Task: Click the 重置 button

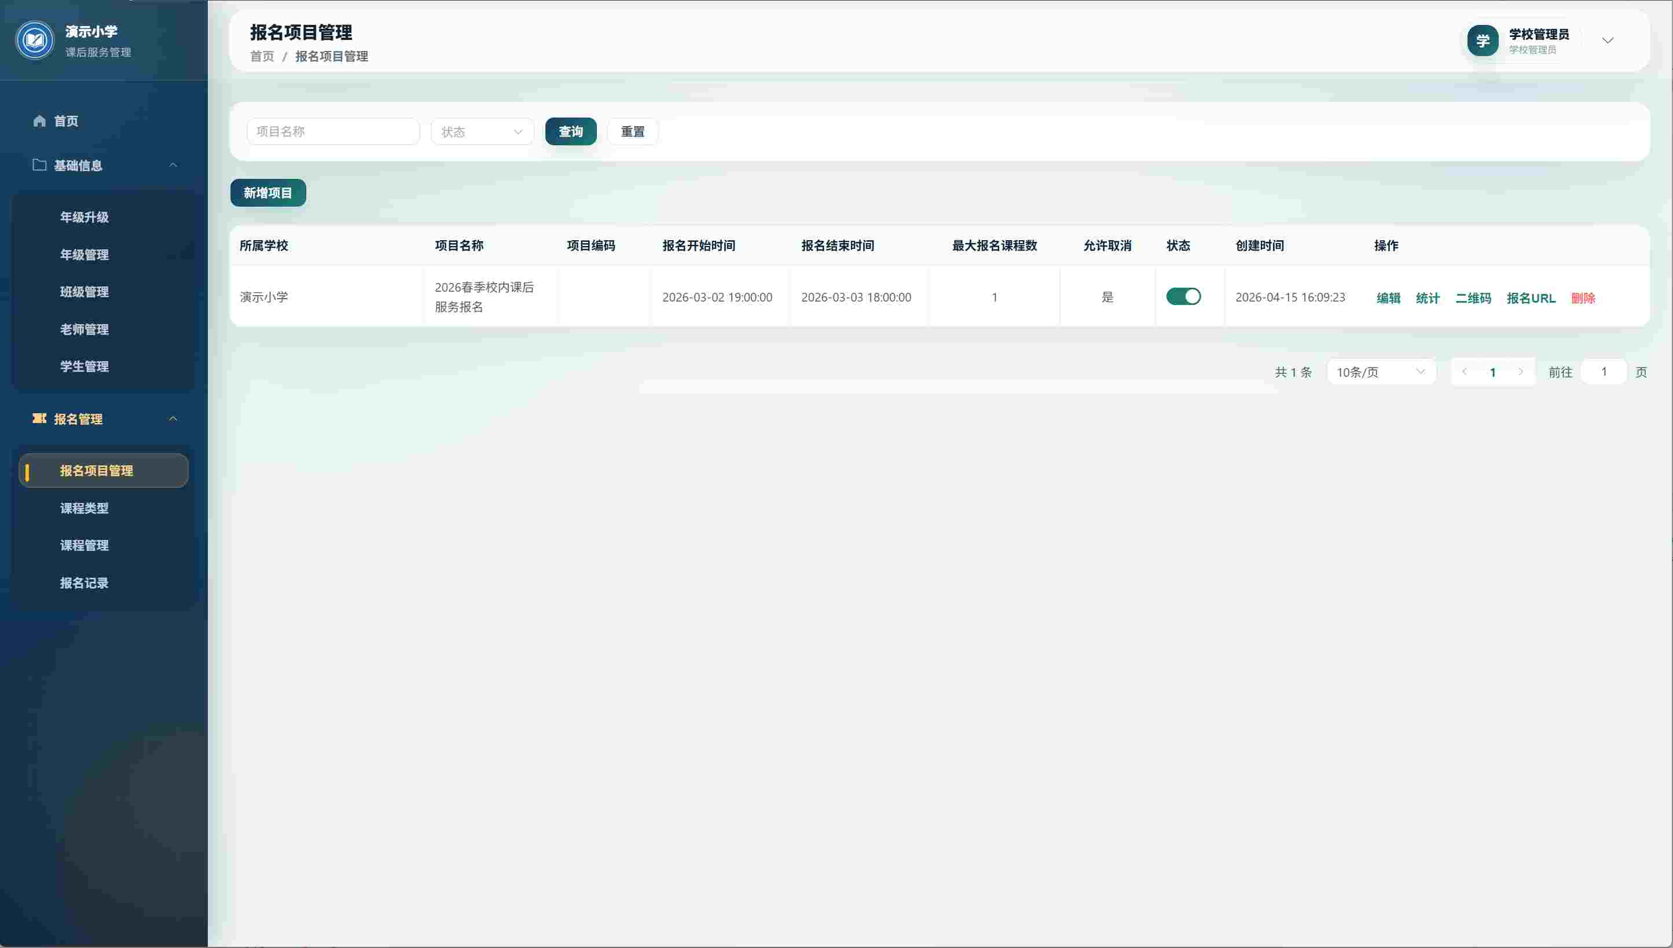Action: tap(633, 131)
